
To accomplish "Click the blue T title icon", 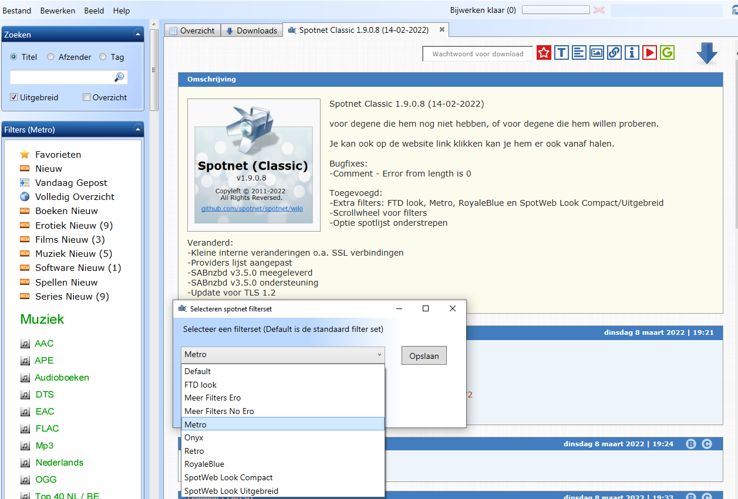I will [x=561, y=53].
